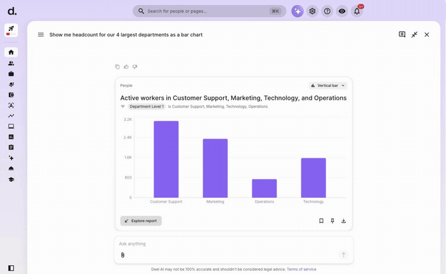Click the Customer Support x-axis label

(166, 202)
